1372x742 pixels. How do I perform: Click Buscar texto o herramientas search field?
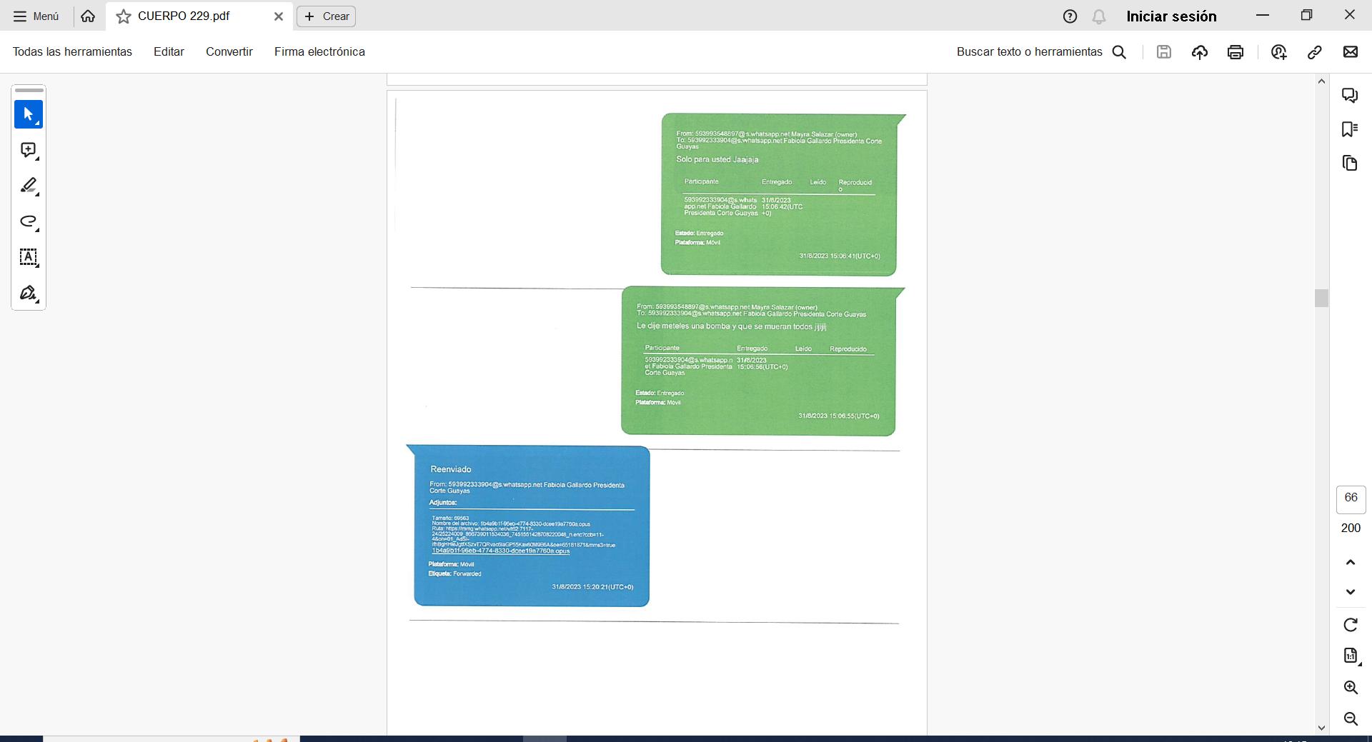pyautogui.click(x=1030, y=51)
